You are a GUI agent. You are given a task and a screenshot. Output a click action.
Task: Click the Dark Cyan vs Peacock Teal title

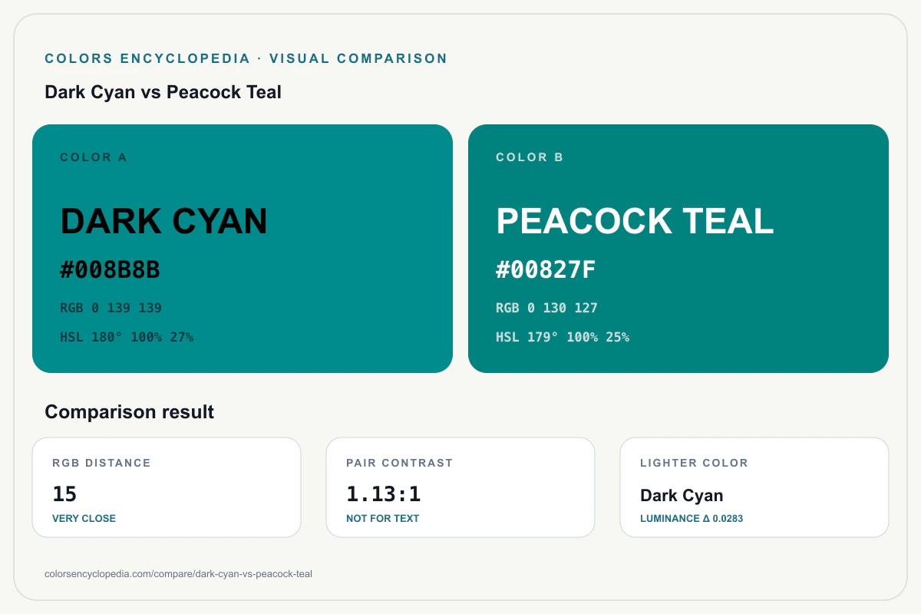click(163, 92)
